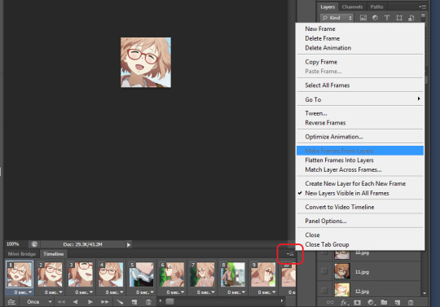Toggle visibility of layer 11.jpg
440x307 pixels.
[x=324, y=271]
